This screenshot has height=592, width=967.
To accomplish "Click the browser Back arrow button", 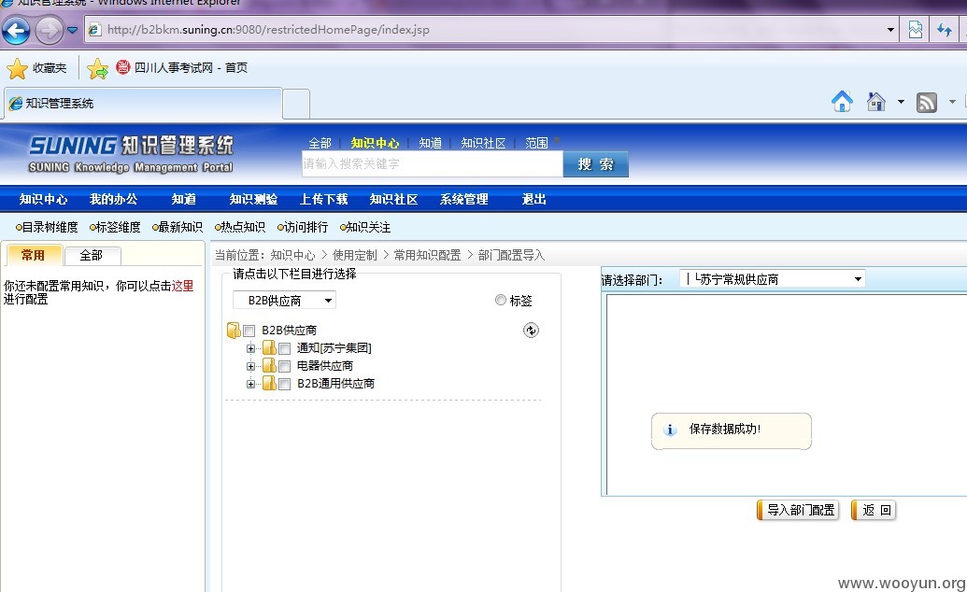I will 16,30.
